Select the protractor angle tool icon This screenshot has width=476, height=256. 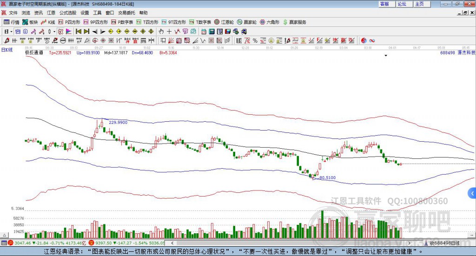coord(87,40)
